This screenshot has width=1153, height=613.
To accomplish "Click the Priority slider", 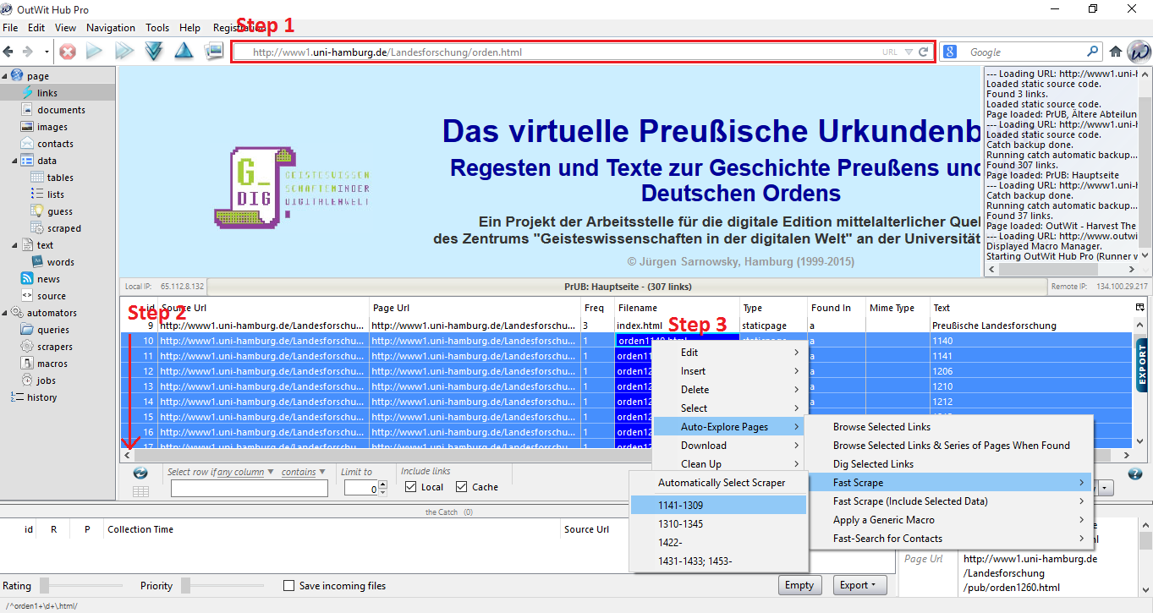I will [223, 585].
